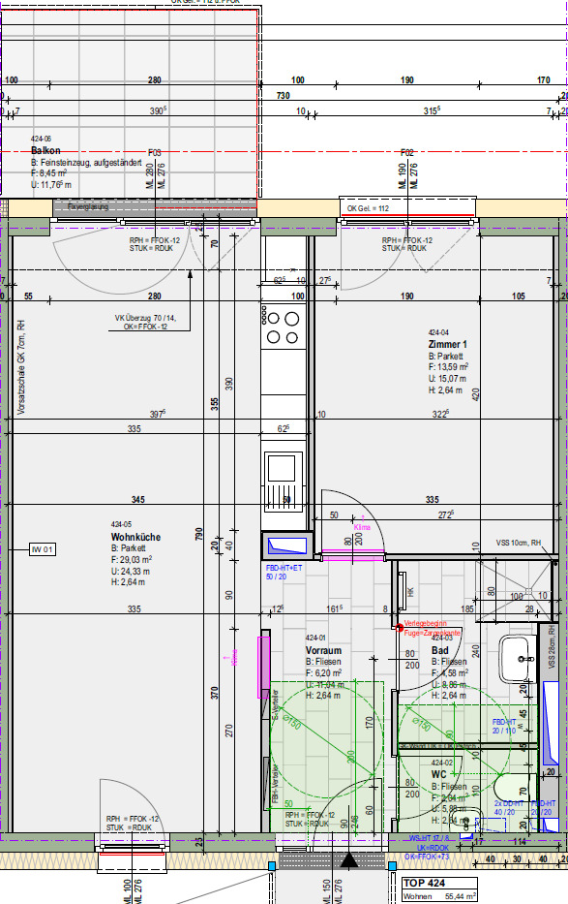Click Wohnküche area 'F: 29,03 m²'
This screenshot has height=904, width=568.
point(132,559)
